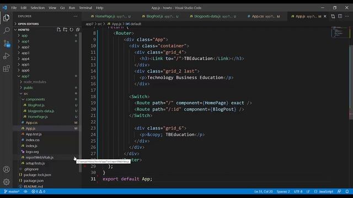Switch to the App.css tab

[x=264, y=16]
